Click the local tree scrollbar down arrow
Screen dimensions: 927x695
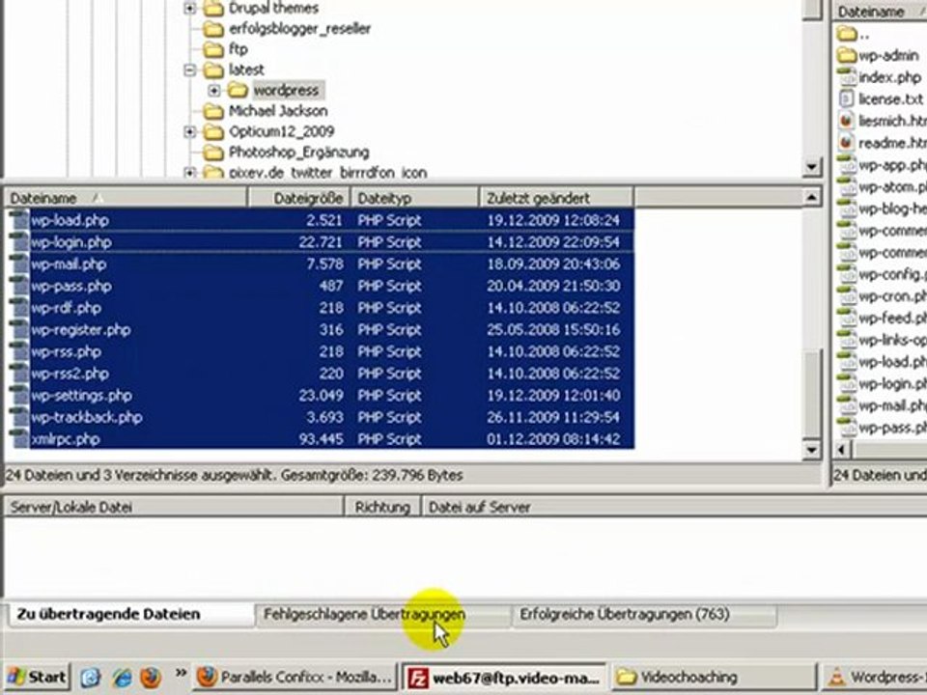pyautogui.click(x=812, y=167)
